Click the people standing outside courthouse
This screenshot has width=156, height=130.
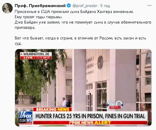click(66, 102)
